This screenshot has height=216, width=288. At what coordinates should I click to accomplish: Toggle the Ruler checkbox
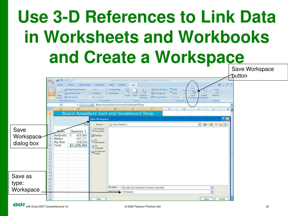[x=90, y=89]
